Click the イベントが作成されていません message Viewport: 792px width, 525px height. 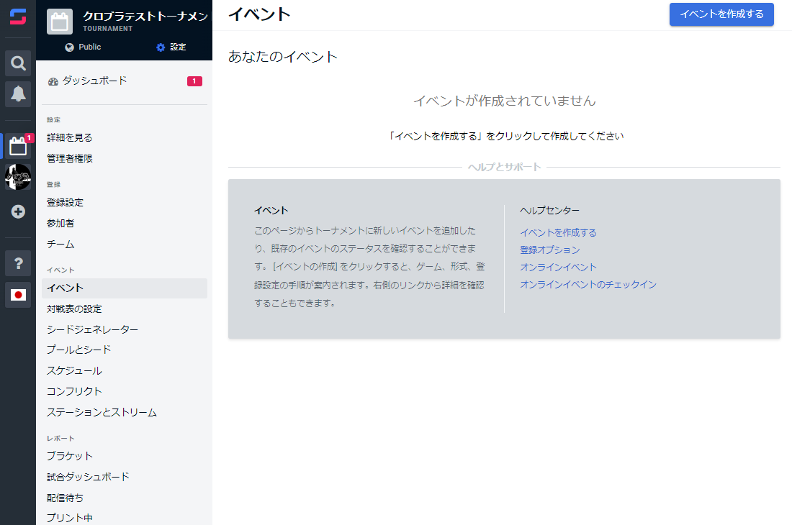point(505,101)
